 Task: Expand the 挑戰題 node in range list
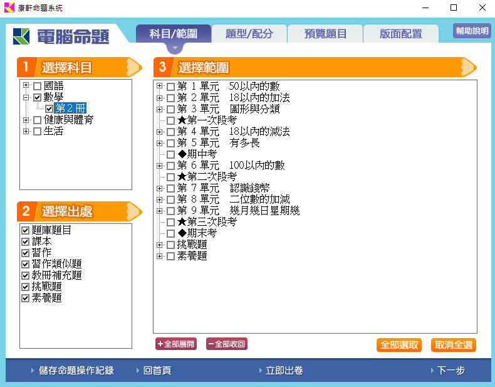click(160, 245)
